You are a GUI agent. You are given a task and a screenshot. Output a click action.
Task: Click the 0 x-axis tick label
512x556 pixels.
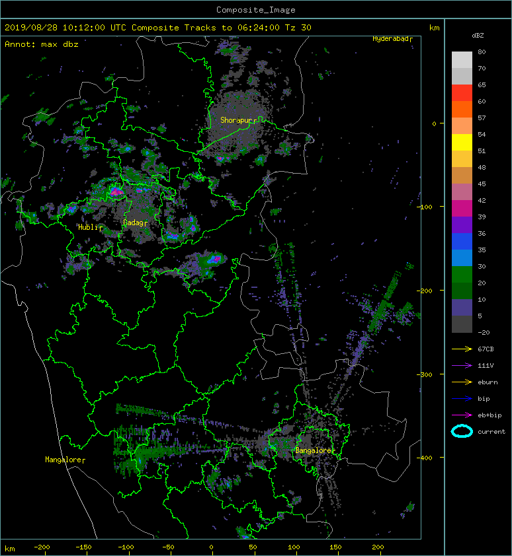pos(211,547)
